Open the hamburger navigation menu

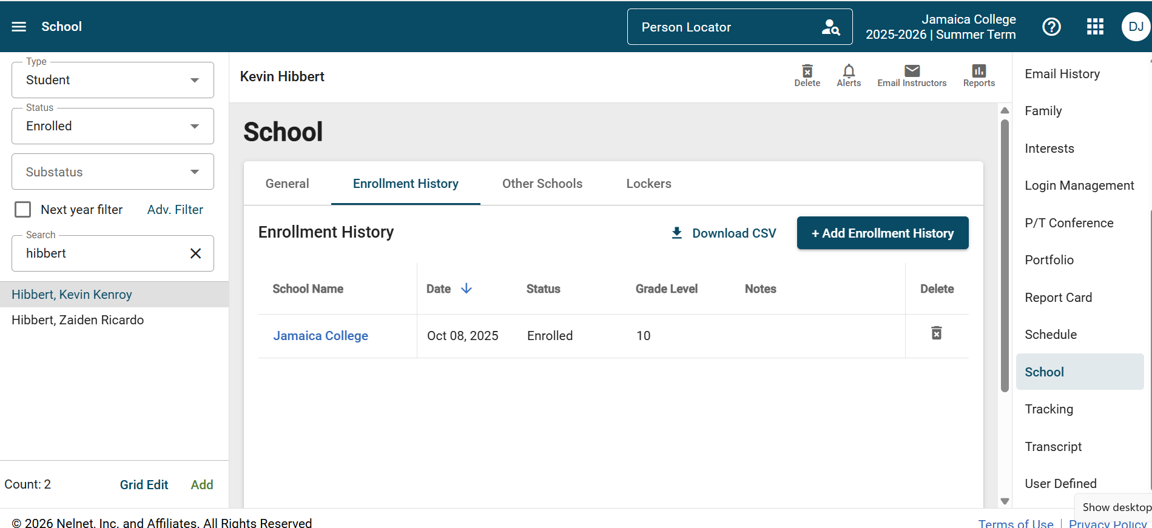coord(19,27)
